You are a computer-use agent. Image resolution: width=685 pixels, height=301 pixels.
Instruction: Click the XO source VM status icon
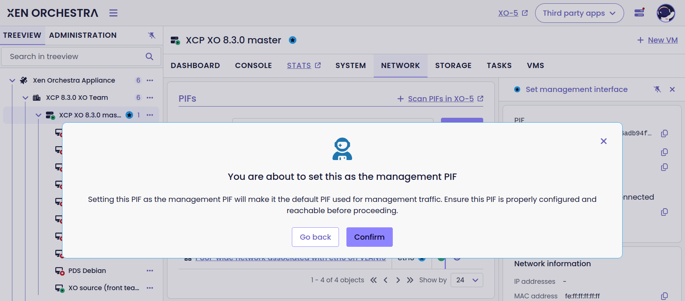click(x=60, y=288)
